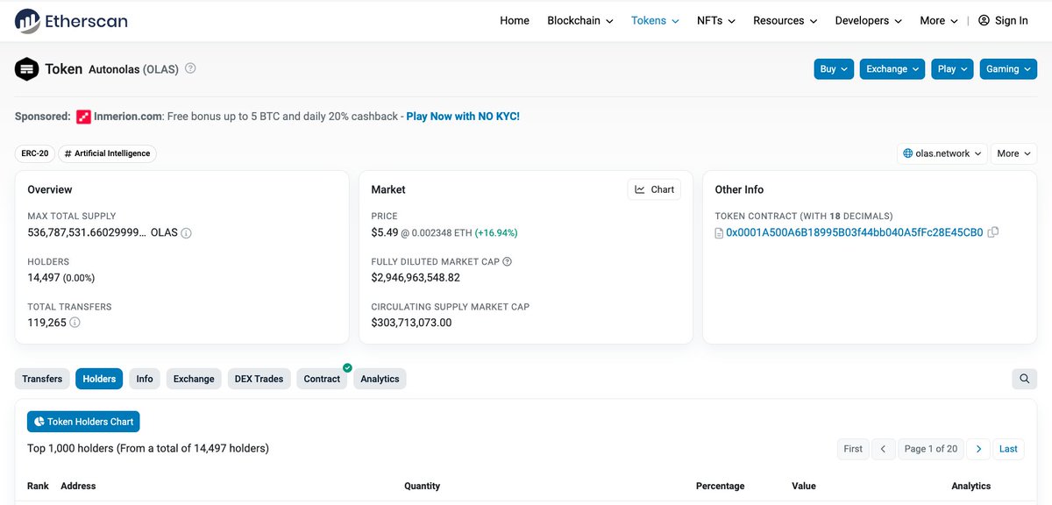The height and width of the screenshot is (505, 1052).
Task: Click info icon beside total transfers count
Action: click(x=75, y=323)
